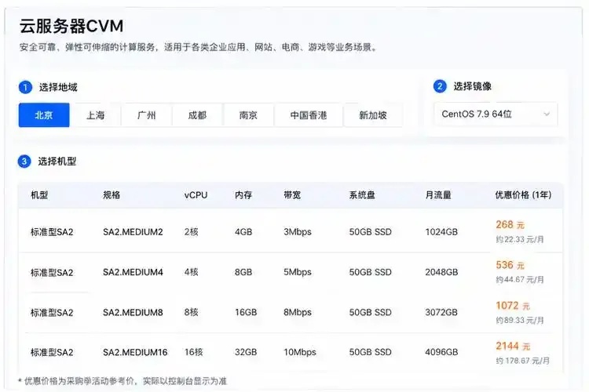The width and height of the screenshot is (589, 392).
Task: Click the 机型 column header
Action: pyautogui.click(x=39, y=195)
